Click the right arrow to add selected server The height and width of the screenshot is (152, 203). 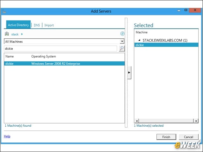pyautogui.click(x=129, y=73)
